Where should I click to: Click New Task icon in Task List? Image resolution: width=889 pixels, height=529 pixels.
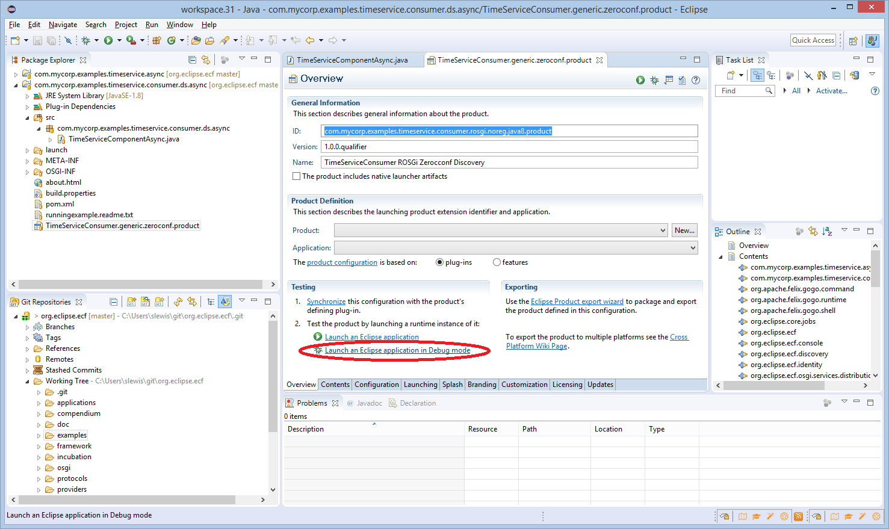point(731,75)
